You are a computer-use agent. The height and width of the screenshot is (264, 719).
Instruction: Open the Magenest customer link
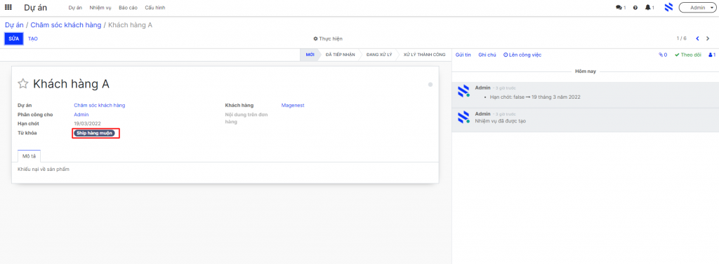(293, 105)
